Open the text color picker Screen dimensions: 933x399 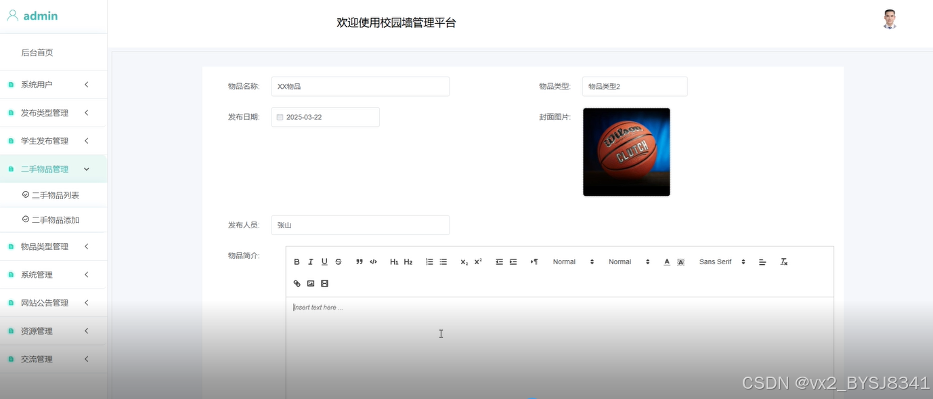coord(667,261)
